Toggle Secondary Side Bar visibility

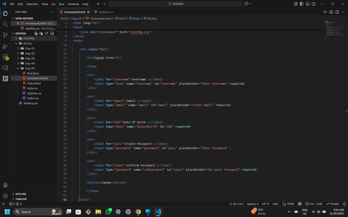(314, 4)
